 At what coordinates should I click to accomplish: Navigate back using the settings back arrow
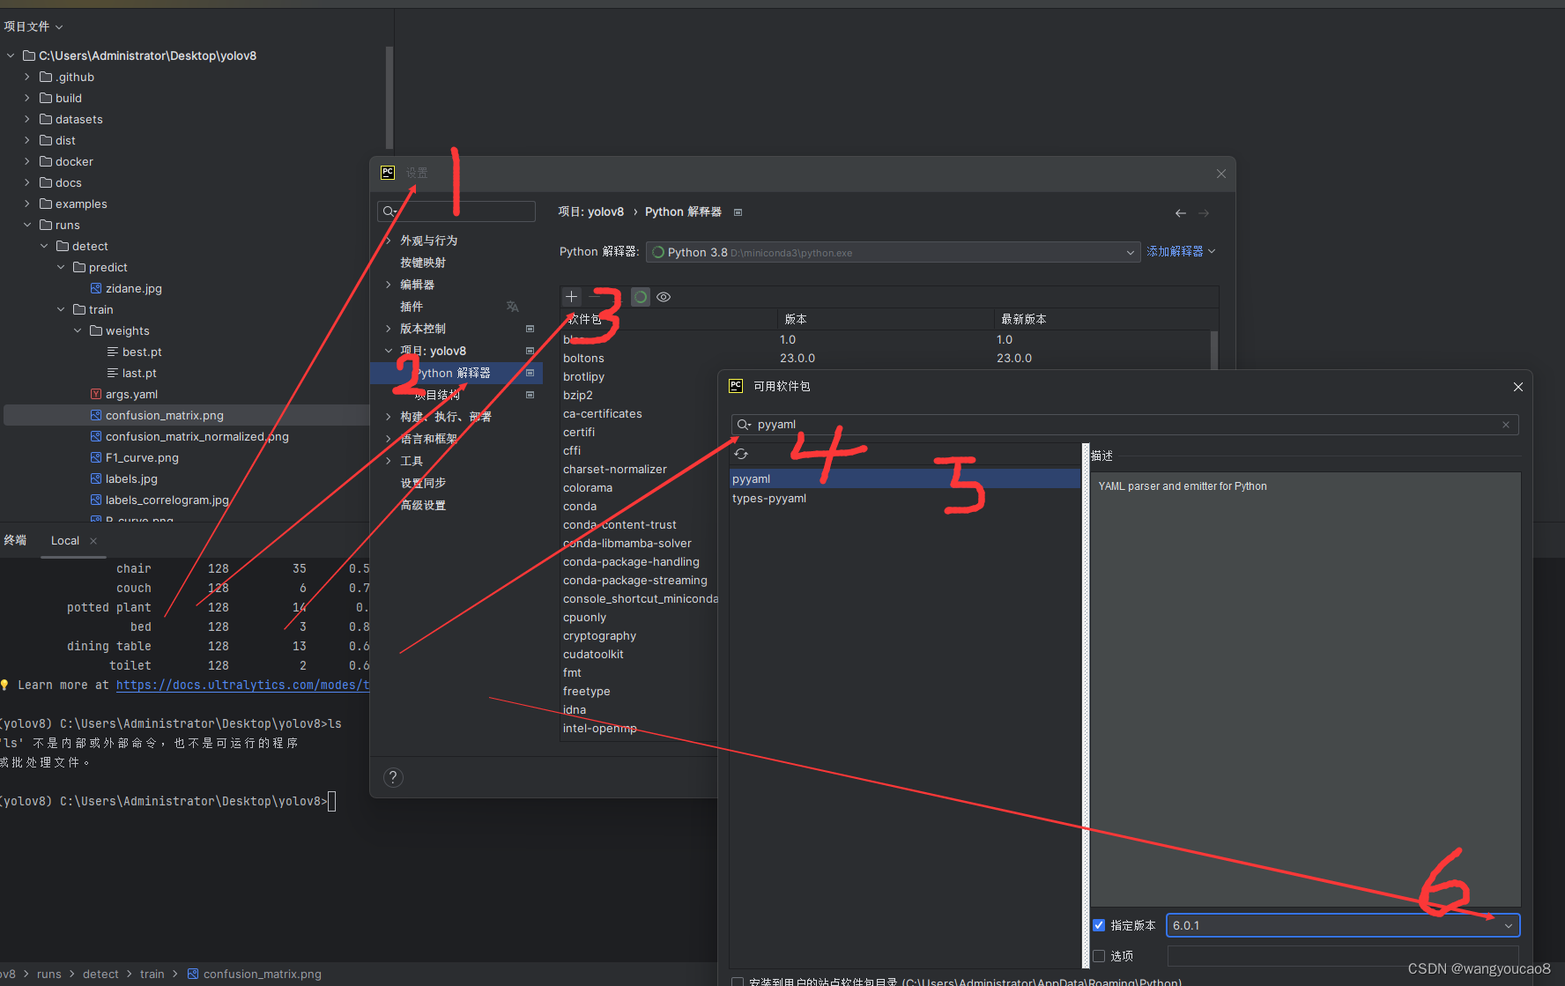[x=1181, y=212]
